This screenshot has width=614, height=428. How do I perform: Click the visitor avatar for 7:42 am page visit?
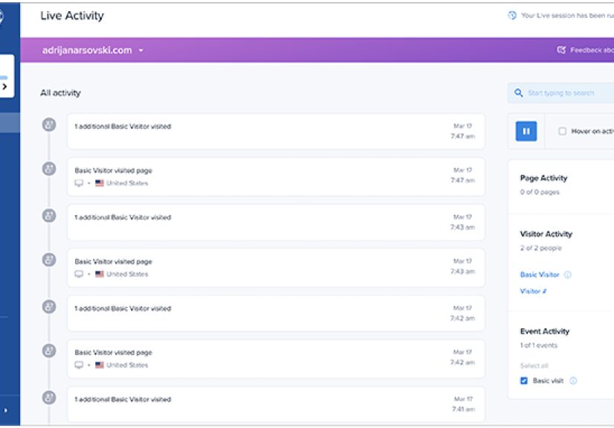(x=49, y=351)
